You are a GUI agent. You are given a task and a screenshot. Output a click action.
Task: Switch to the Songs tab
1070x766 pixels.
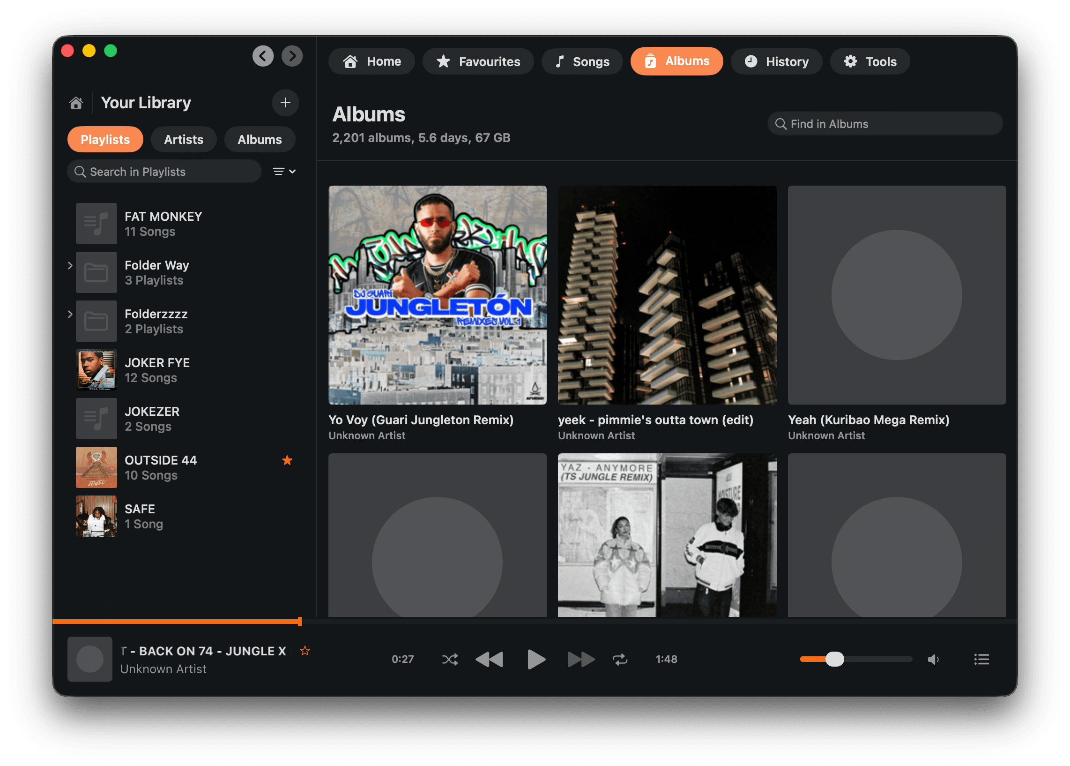[x=582, y=61]
